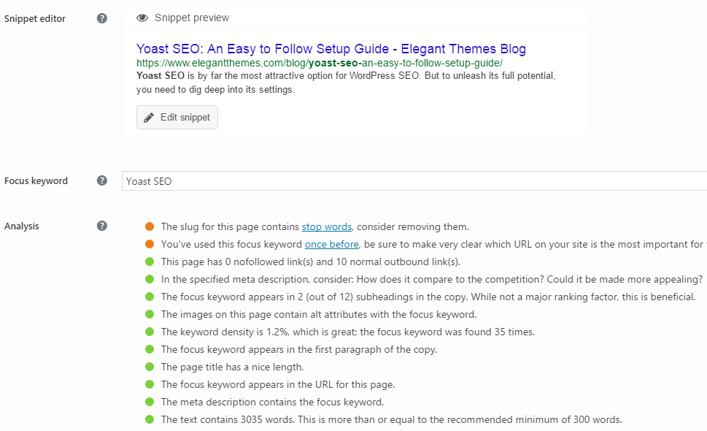Click the Edit snippet button
This screenshot has height=431, width=707.
click(177, 118)
